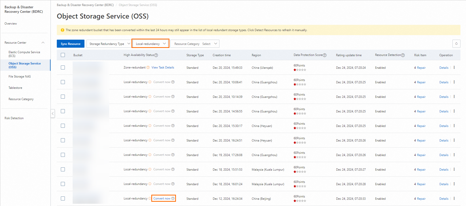Open three-dot menu for bucket created 14:56:55
Image resolution: width=466 pixels, height=206 pixels.
[454, 111]
